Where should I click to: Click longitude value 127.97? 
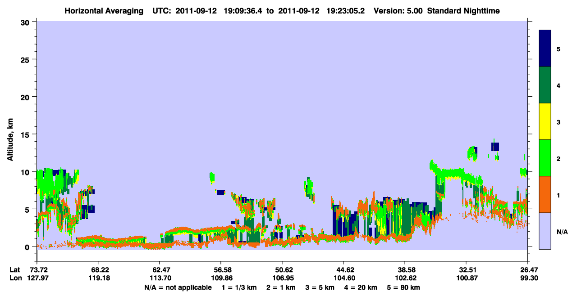pyautogui.click(x=37, y=278)
